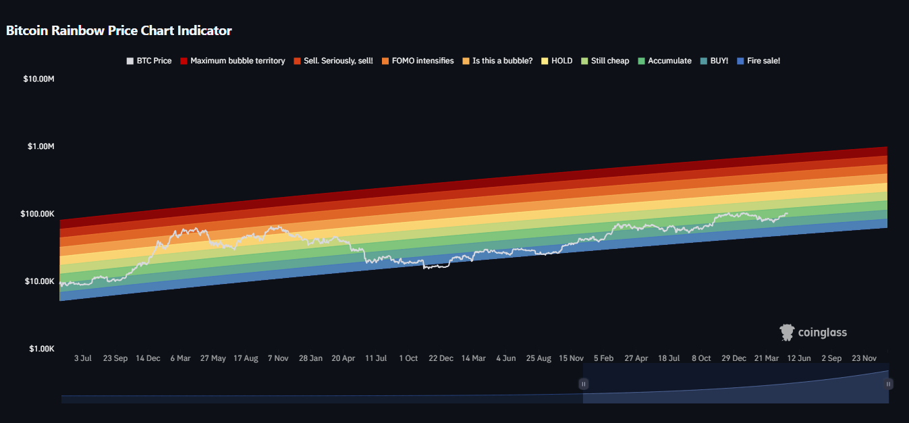Click the FOMO intensifies orange legend swatch
This screenshot has width=909, height=423.
(385, 61)
